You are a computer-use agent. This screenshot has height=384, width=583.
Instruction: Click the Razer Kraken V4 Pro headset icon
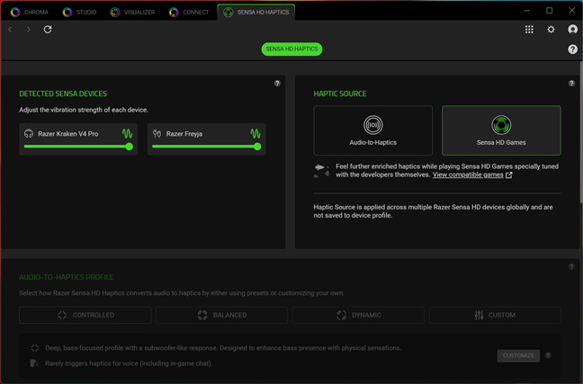click(29, 134)
